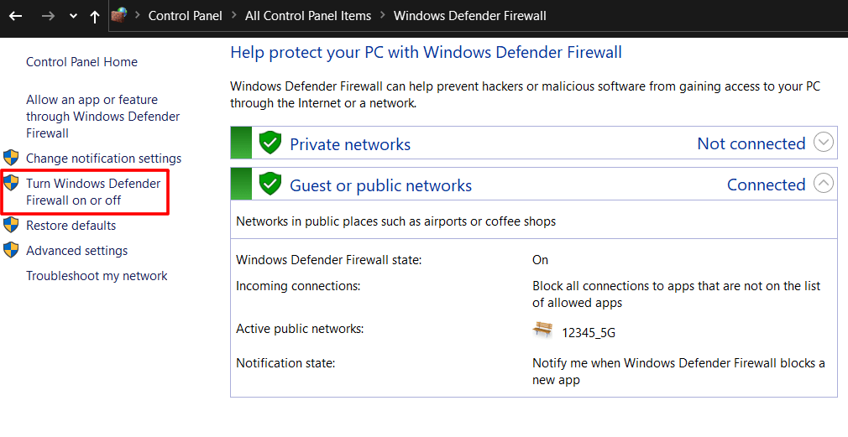The width and height of the screenshot is (848, 437).
Task: Click the Forward navigation arrow
Action: tap(49, 16)
